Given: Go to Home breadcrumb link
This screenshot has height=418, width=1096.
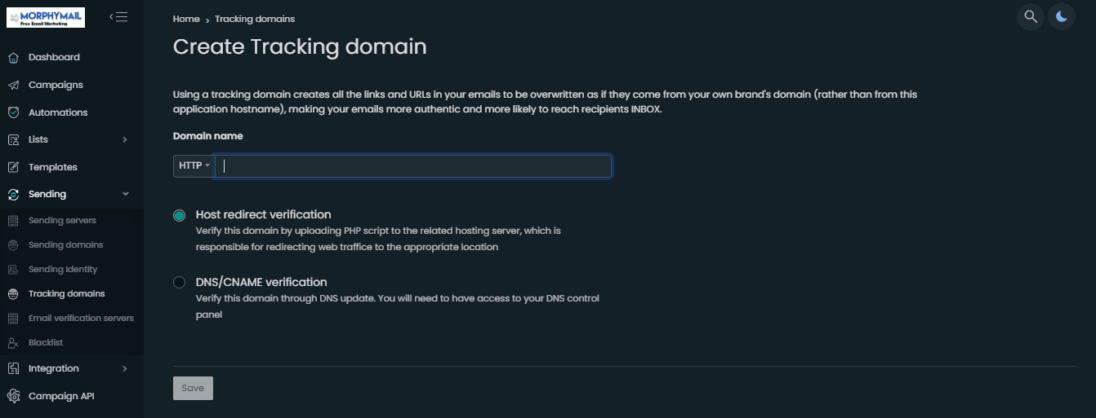Looking at the screenshot, I should pyautogui.click(x=186, y=19).
